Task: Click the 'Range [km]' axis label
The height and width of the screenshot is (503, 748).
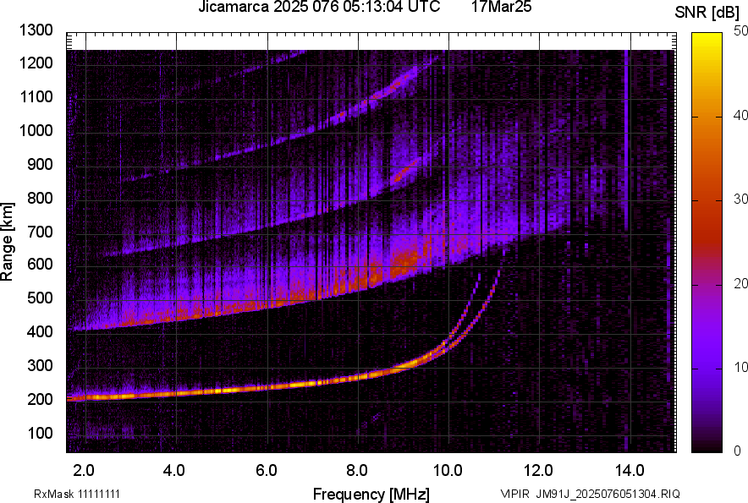Action: pyautogui.click(x=8, y=242)
